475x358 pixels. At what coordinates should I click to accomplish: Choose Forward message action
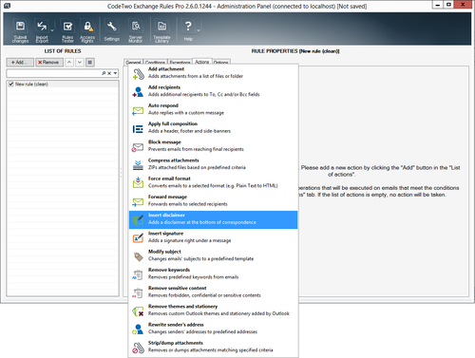coord(213,200)
